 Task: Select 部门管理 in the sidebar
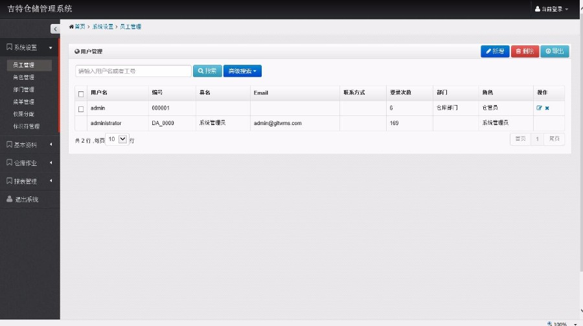coord(23,89)
